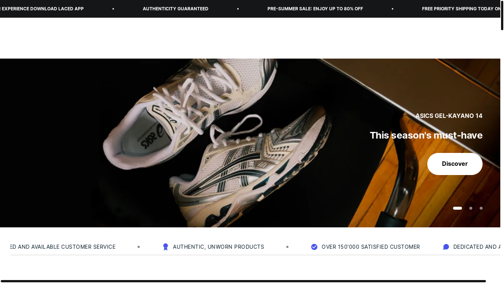Click the vertical scrollbar thumb
This screenshot has width=504, height=283.
click(x=502, y=15)
